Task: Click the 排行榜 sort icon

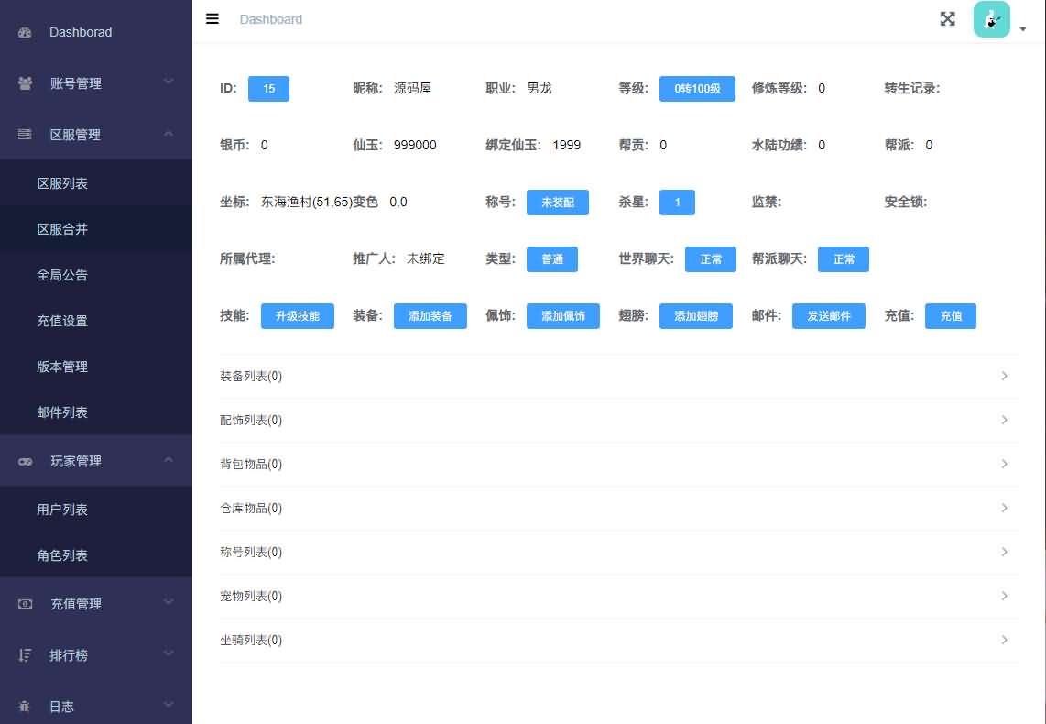Action: tap(25, 655)
